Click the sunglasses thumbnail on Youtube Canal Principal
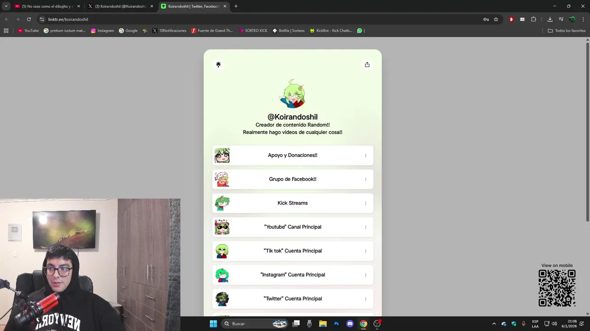Image resolution: width=590 pixels, height=331 pixels. (222, 227)
